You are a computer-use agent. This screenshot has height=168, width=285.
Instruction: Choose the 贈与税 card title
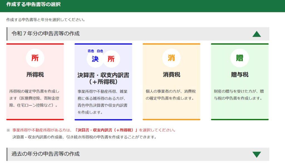point(239,75)
